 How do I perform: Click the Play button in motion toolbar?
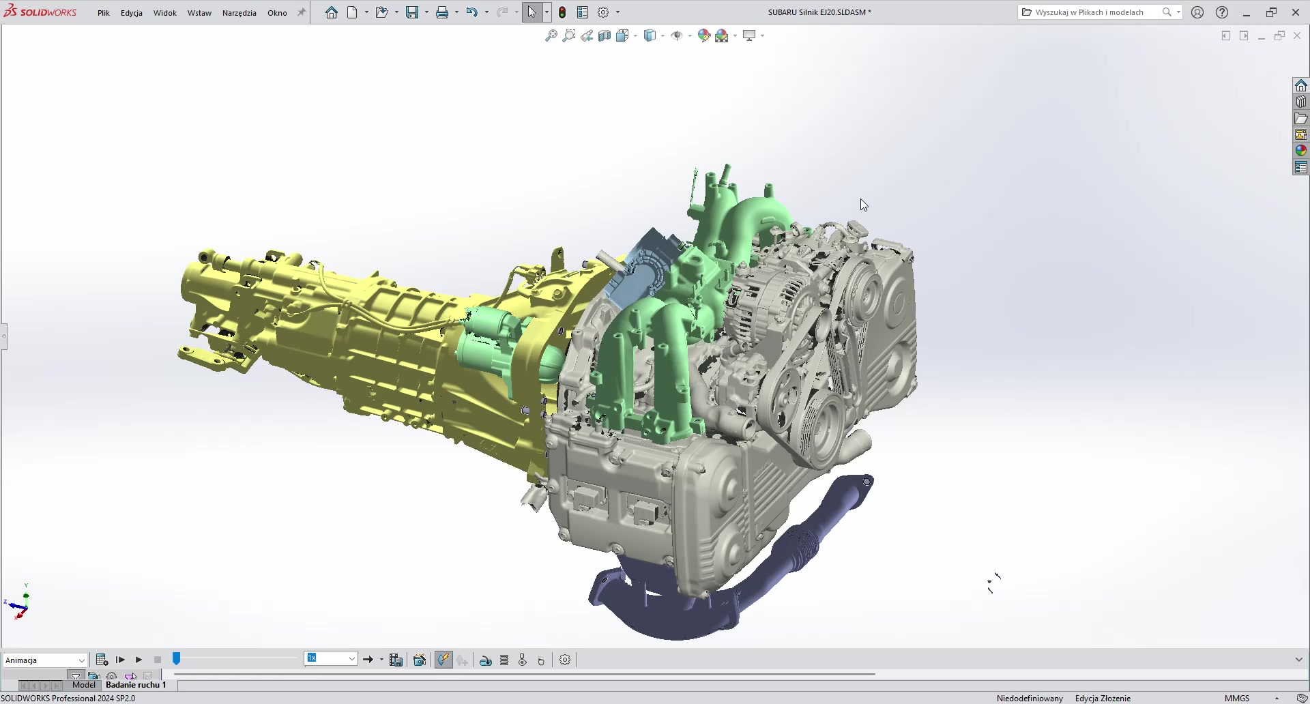tap(139, 660)
